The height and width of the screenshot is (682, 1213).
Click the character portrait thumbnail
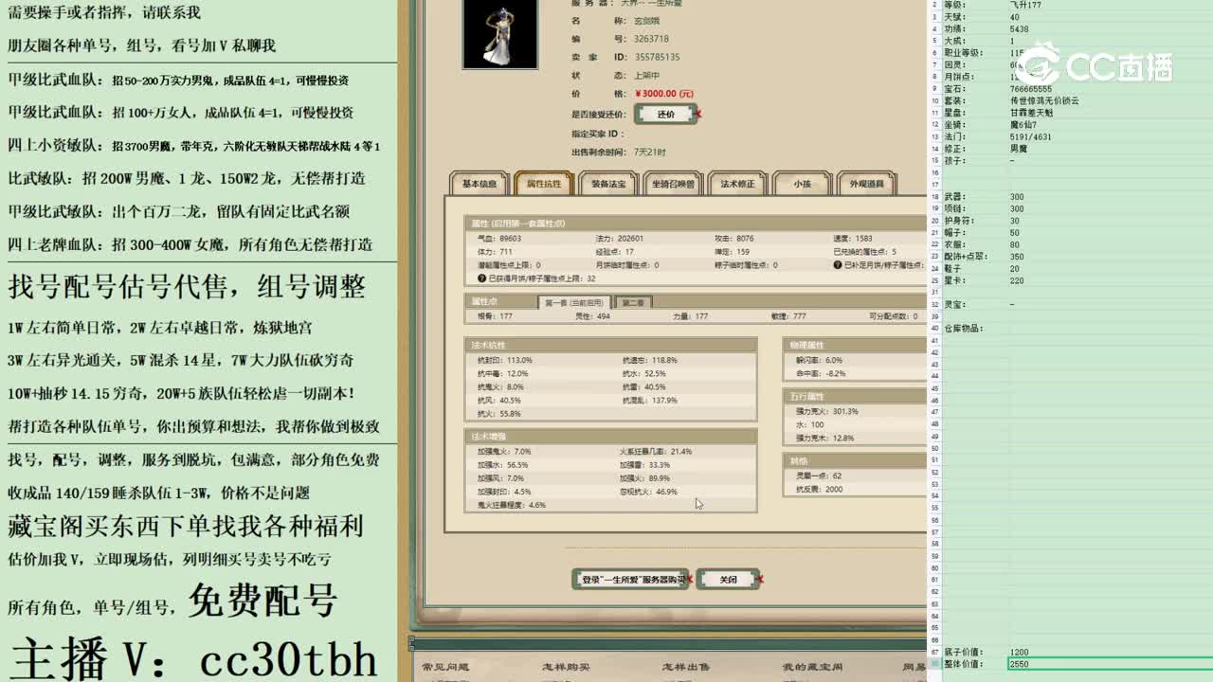499,34
